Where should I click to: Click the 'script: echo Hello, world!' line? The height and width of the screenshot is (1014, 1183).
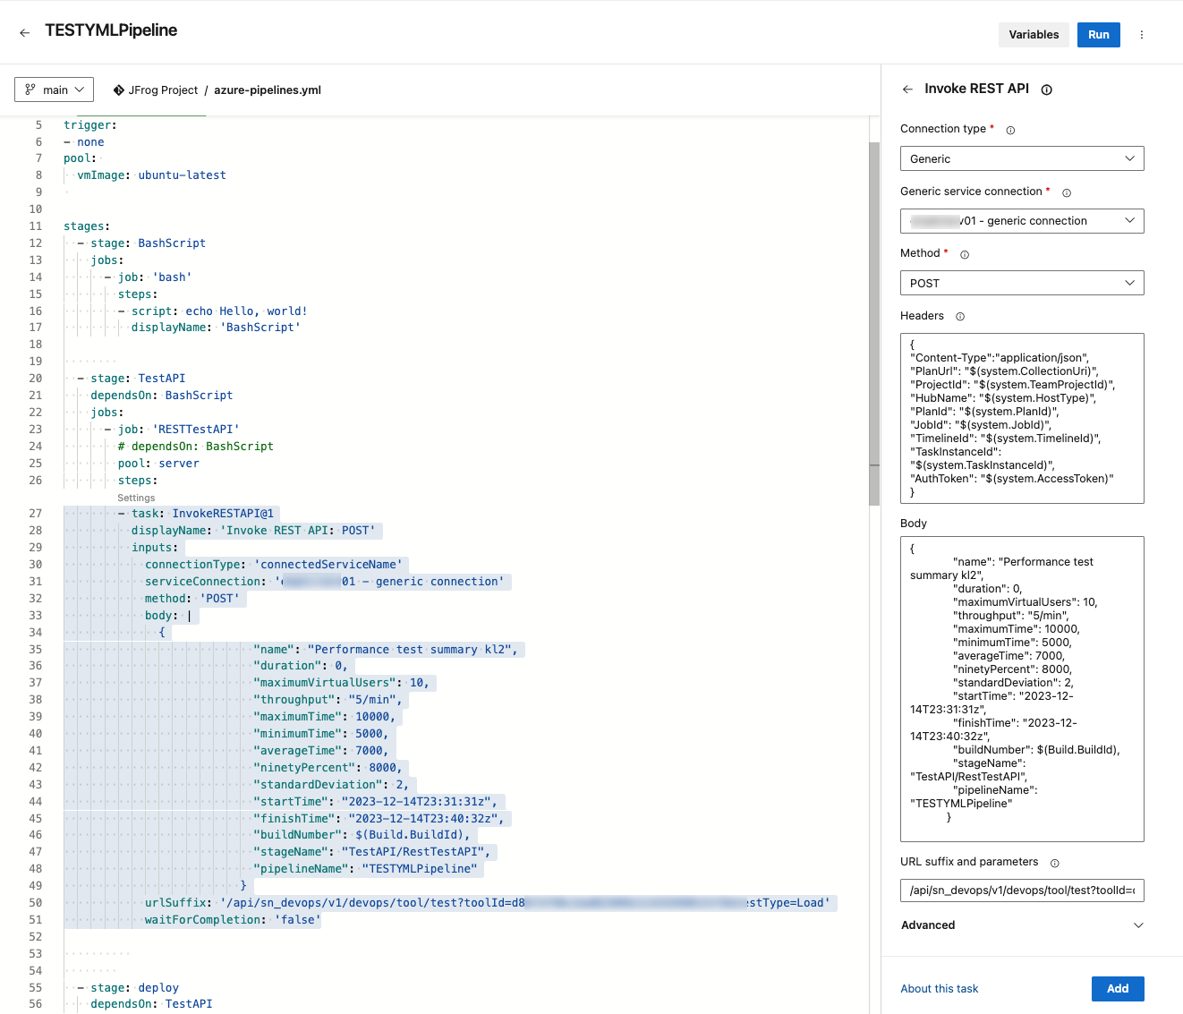(x=213, y=311)
